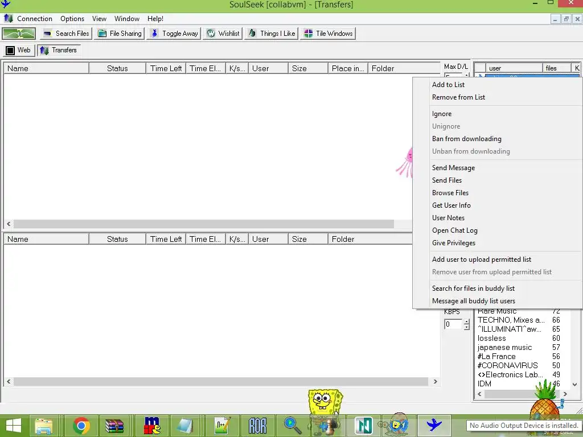Select Ban from downloading
This screenshot has width=583, height=437.
498,139
